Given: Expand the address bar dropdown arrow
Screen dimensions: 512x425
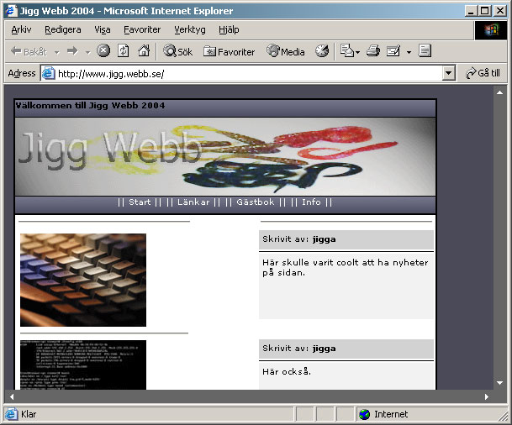Looking at the screenshot, I should [x=449, y=73].
